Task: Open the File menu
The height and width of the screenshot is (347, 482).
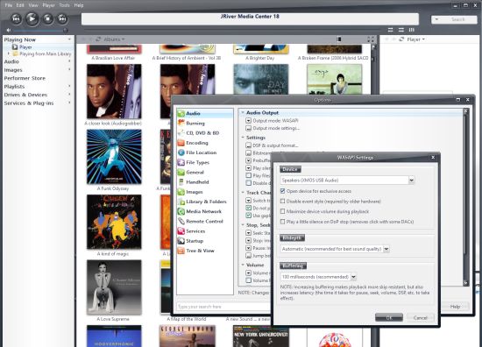Action: 9,5
